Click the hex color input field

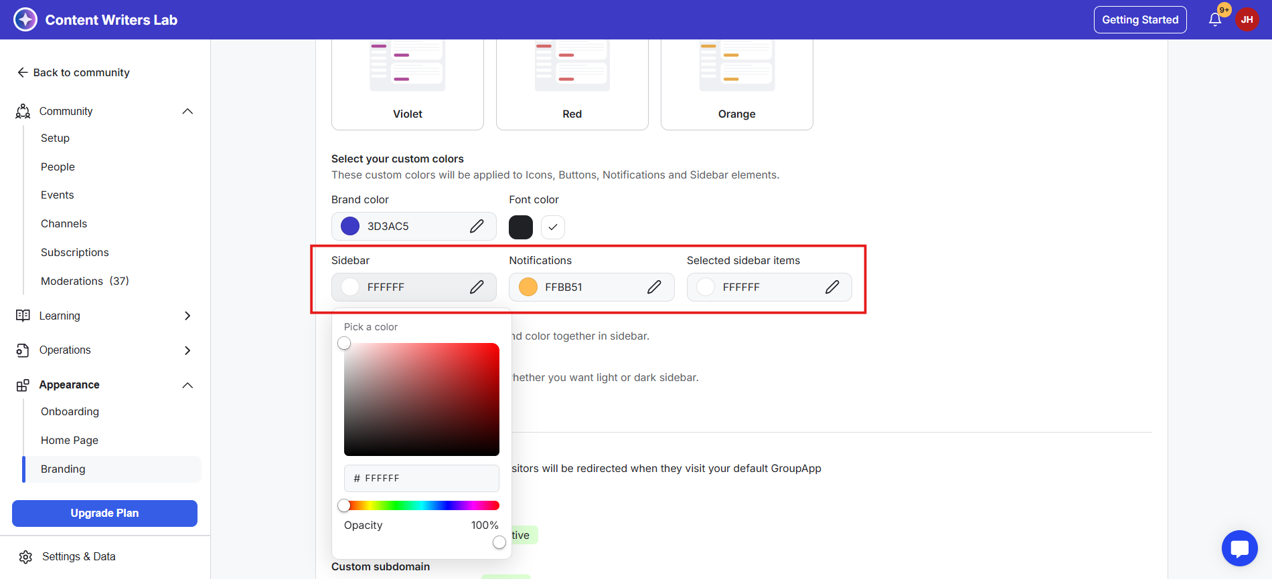[x=422, y=479]
